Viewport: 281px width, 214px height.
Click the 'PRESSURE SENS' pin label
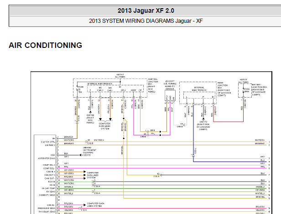click(47, 208)
